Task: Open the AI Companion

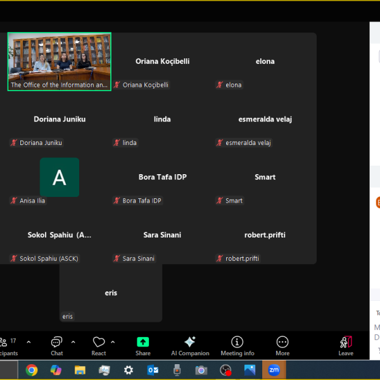Action: (190, 343)
